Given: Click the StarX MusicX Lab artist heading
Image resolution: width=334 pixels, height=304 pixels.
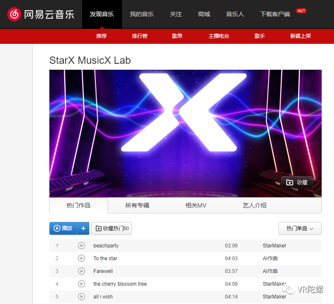Looking at the screenshot, I should tap(90, 60).
